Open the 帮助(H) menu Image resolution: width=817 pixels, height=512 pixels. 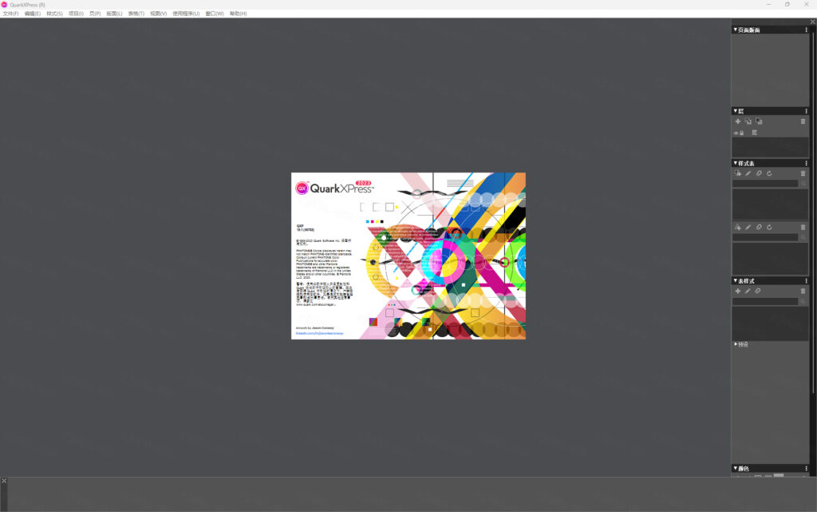[x=238, y=14]
